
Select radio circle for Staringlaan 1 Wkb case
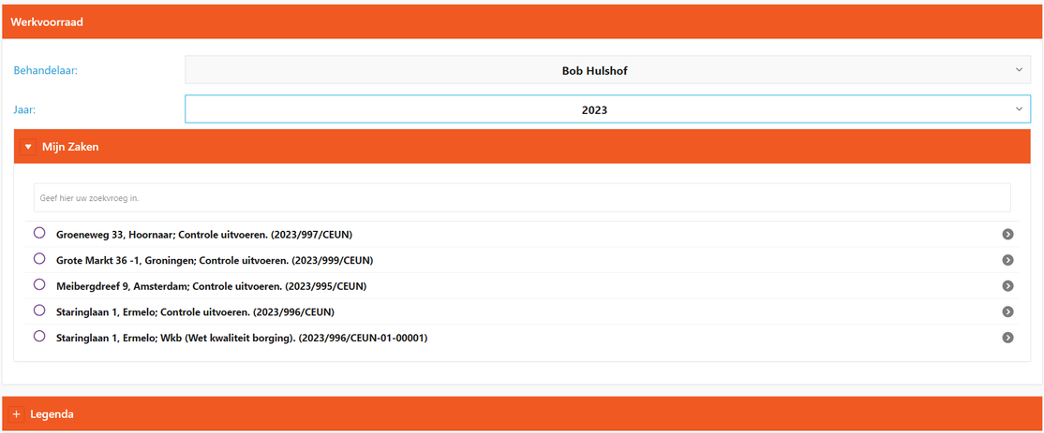point(39,337)
